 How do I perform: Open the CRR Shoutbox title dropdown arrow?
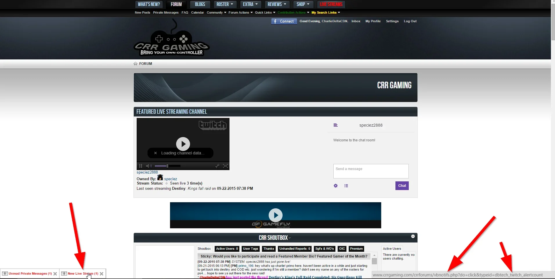pyautogui.click(x=290, y=238)
